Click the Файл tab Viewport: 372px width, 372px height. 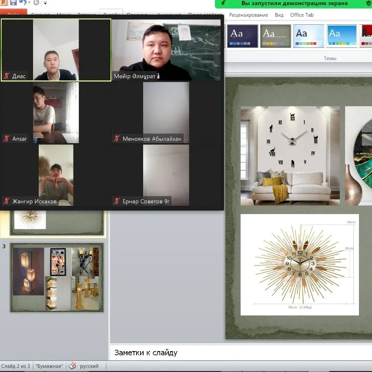click(13, 12)
